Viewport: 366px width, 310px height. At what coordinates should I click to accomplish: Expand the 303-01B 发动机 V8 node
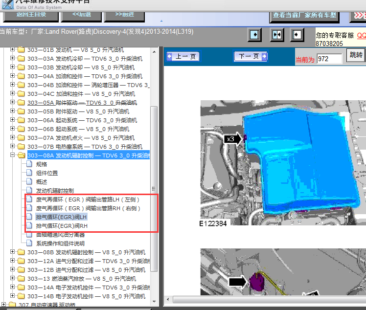[12, 49]
